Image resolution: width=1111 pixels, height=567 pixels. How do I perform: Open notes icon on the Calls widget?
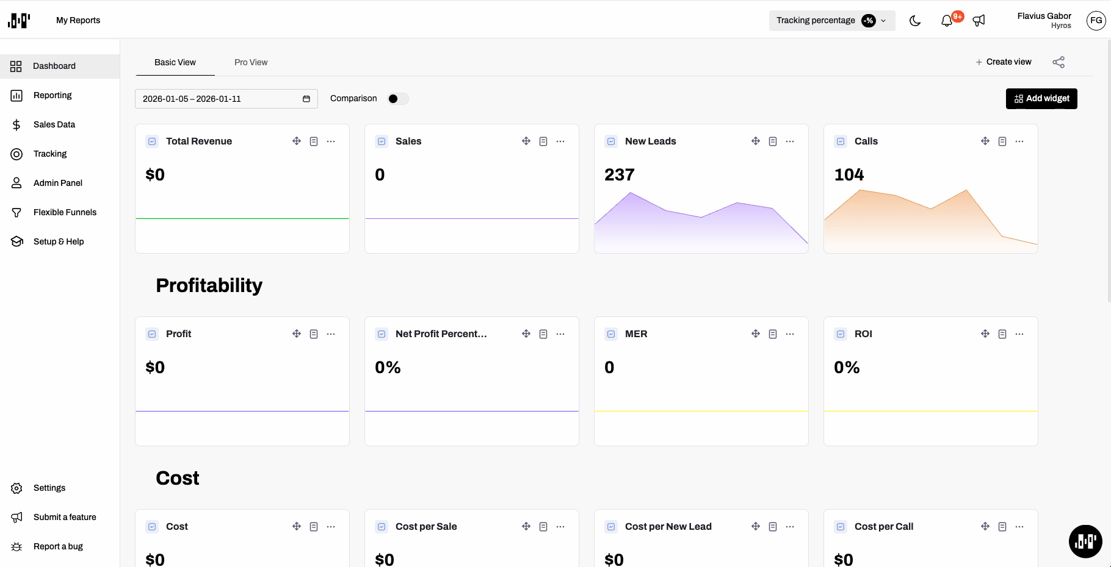click(1002, 141)
